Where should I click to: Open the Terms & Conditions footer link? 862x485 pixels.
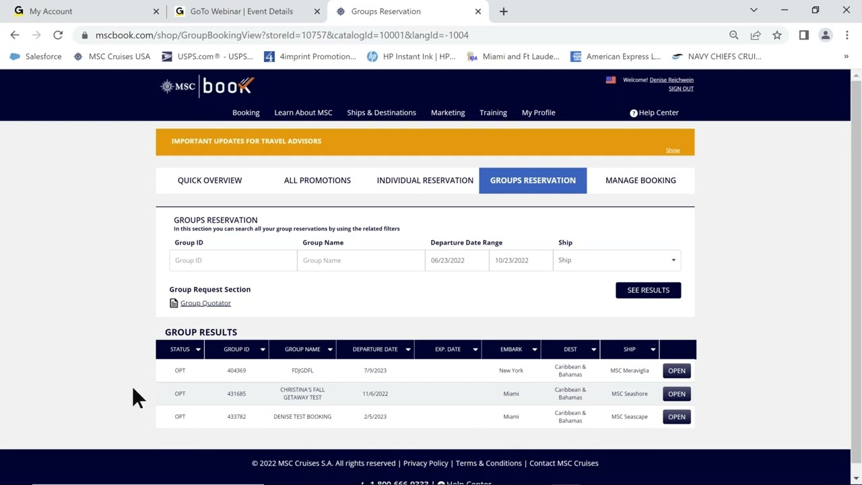(489, 463)
